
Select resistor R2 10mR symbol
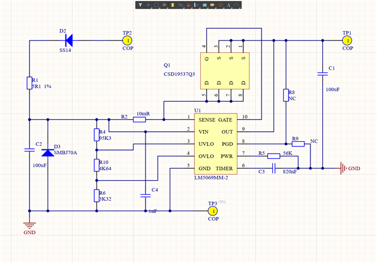(140, 119)
